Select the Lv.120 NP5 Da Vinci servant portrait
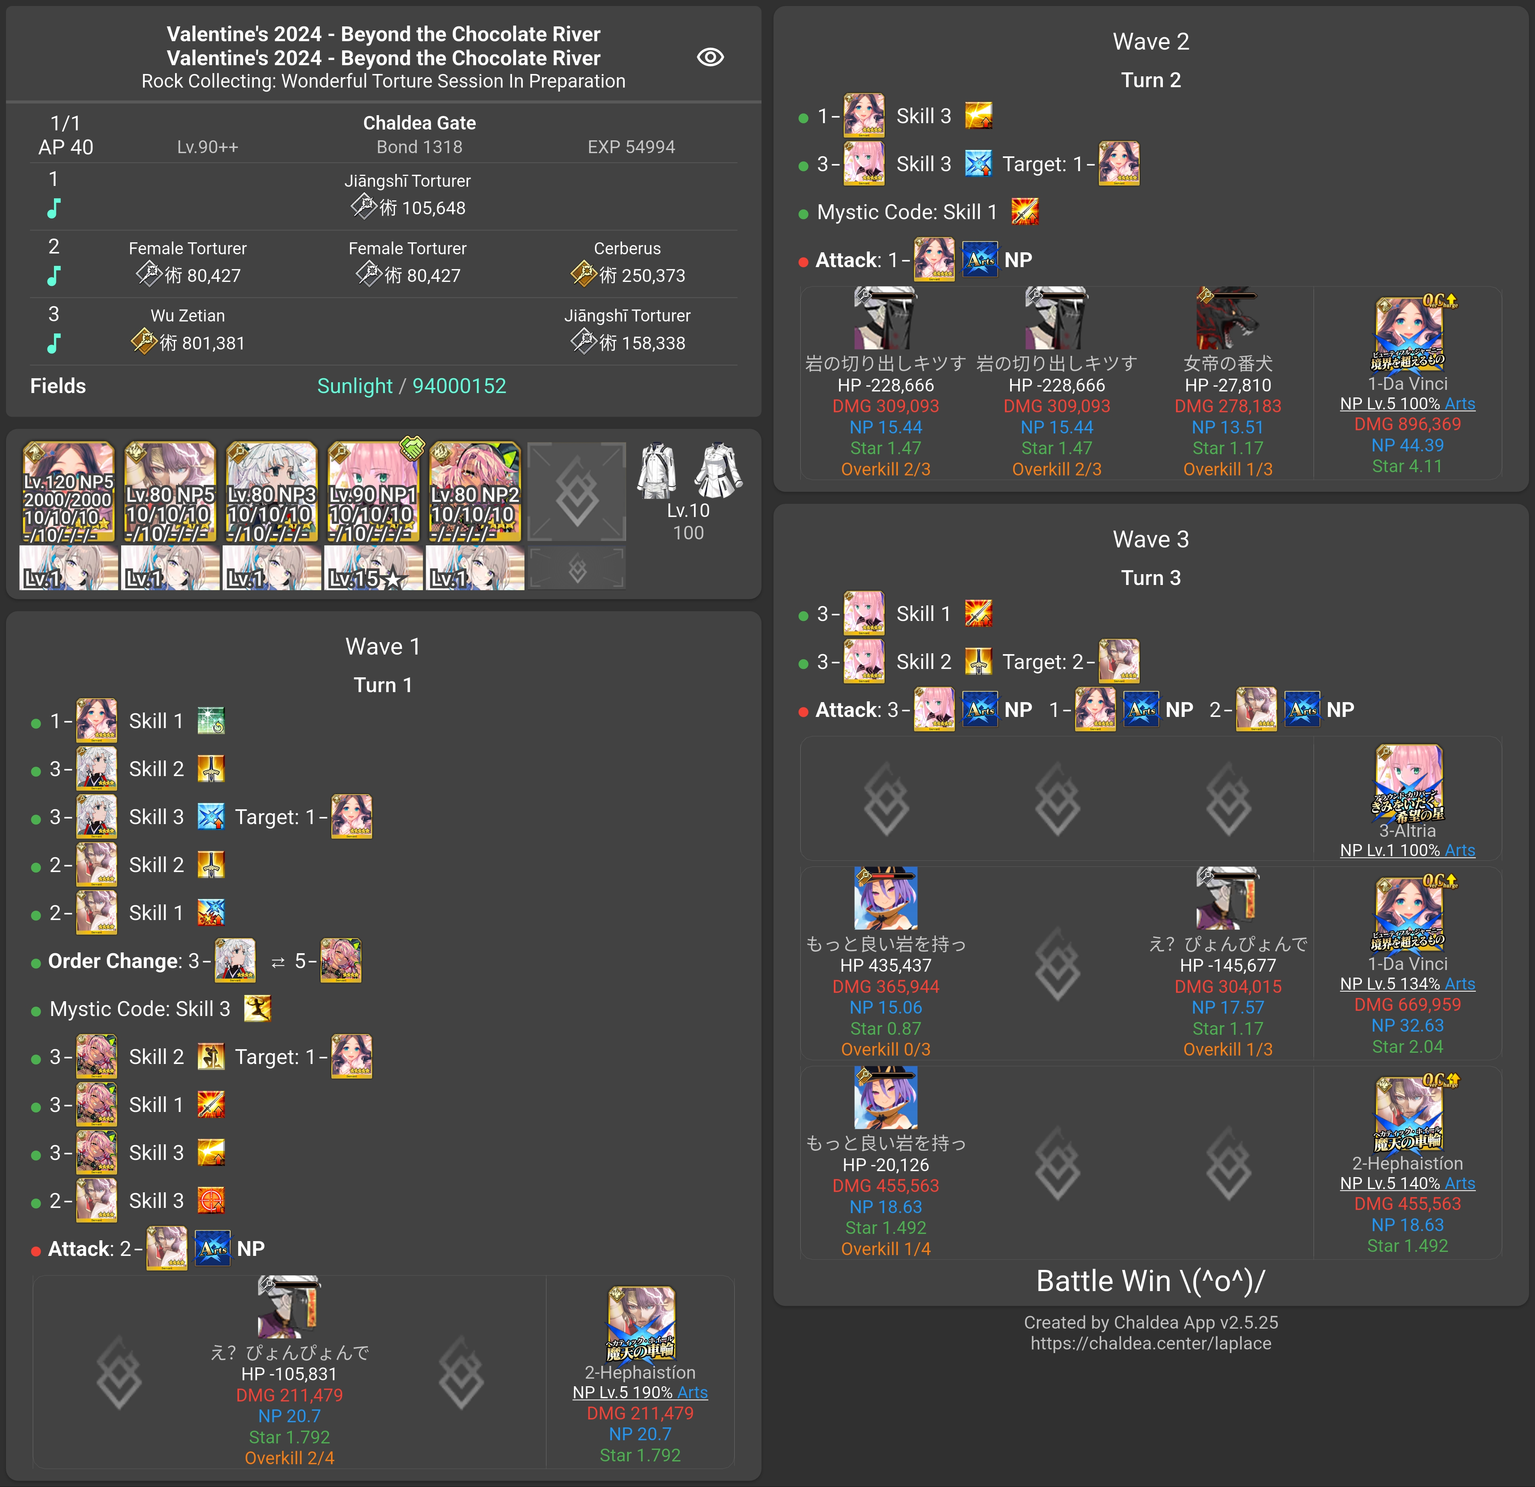Image resolution: width=1535 pixels, height=1487 pixels. tap(69, 491)
